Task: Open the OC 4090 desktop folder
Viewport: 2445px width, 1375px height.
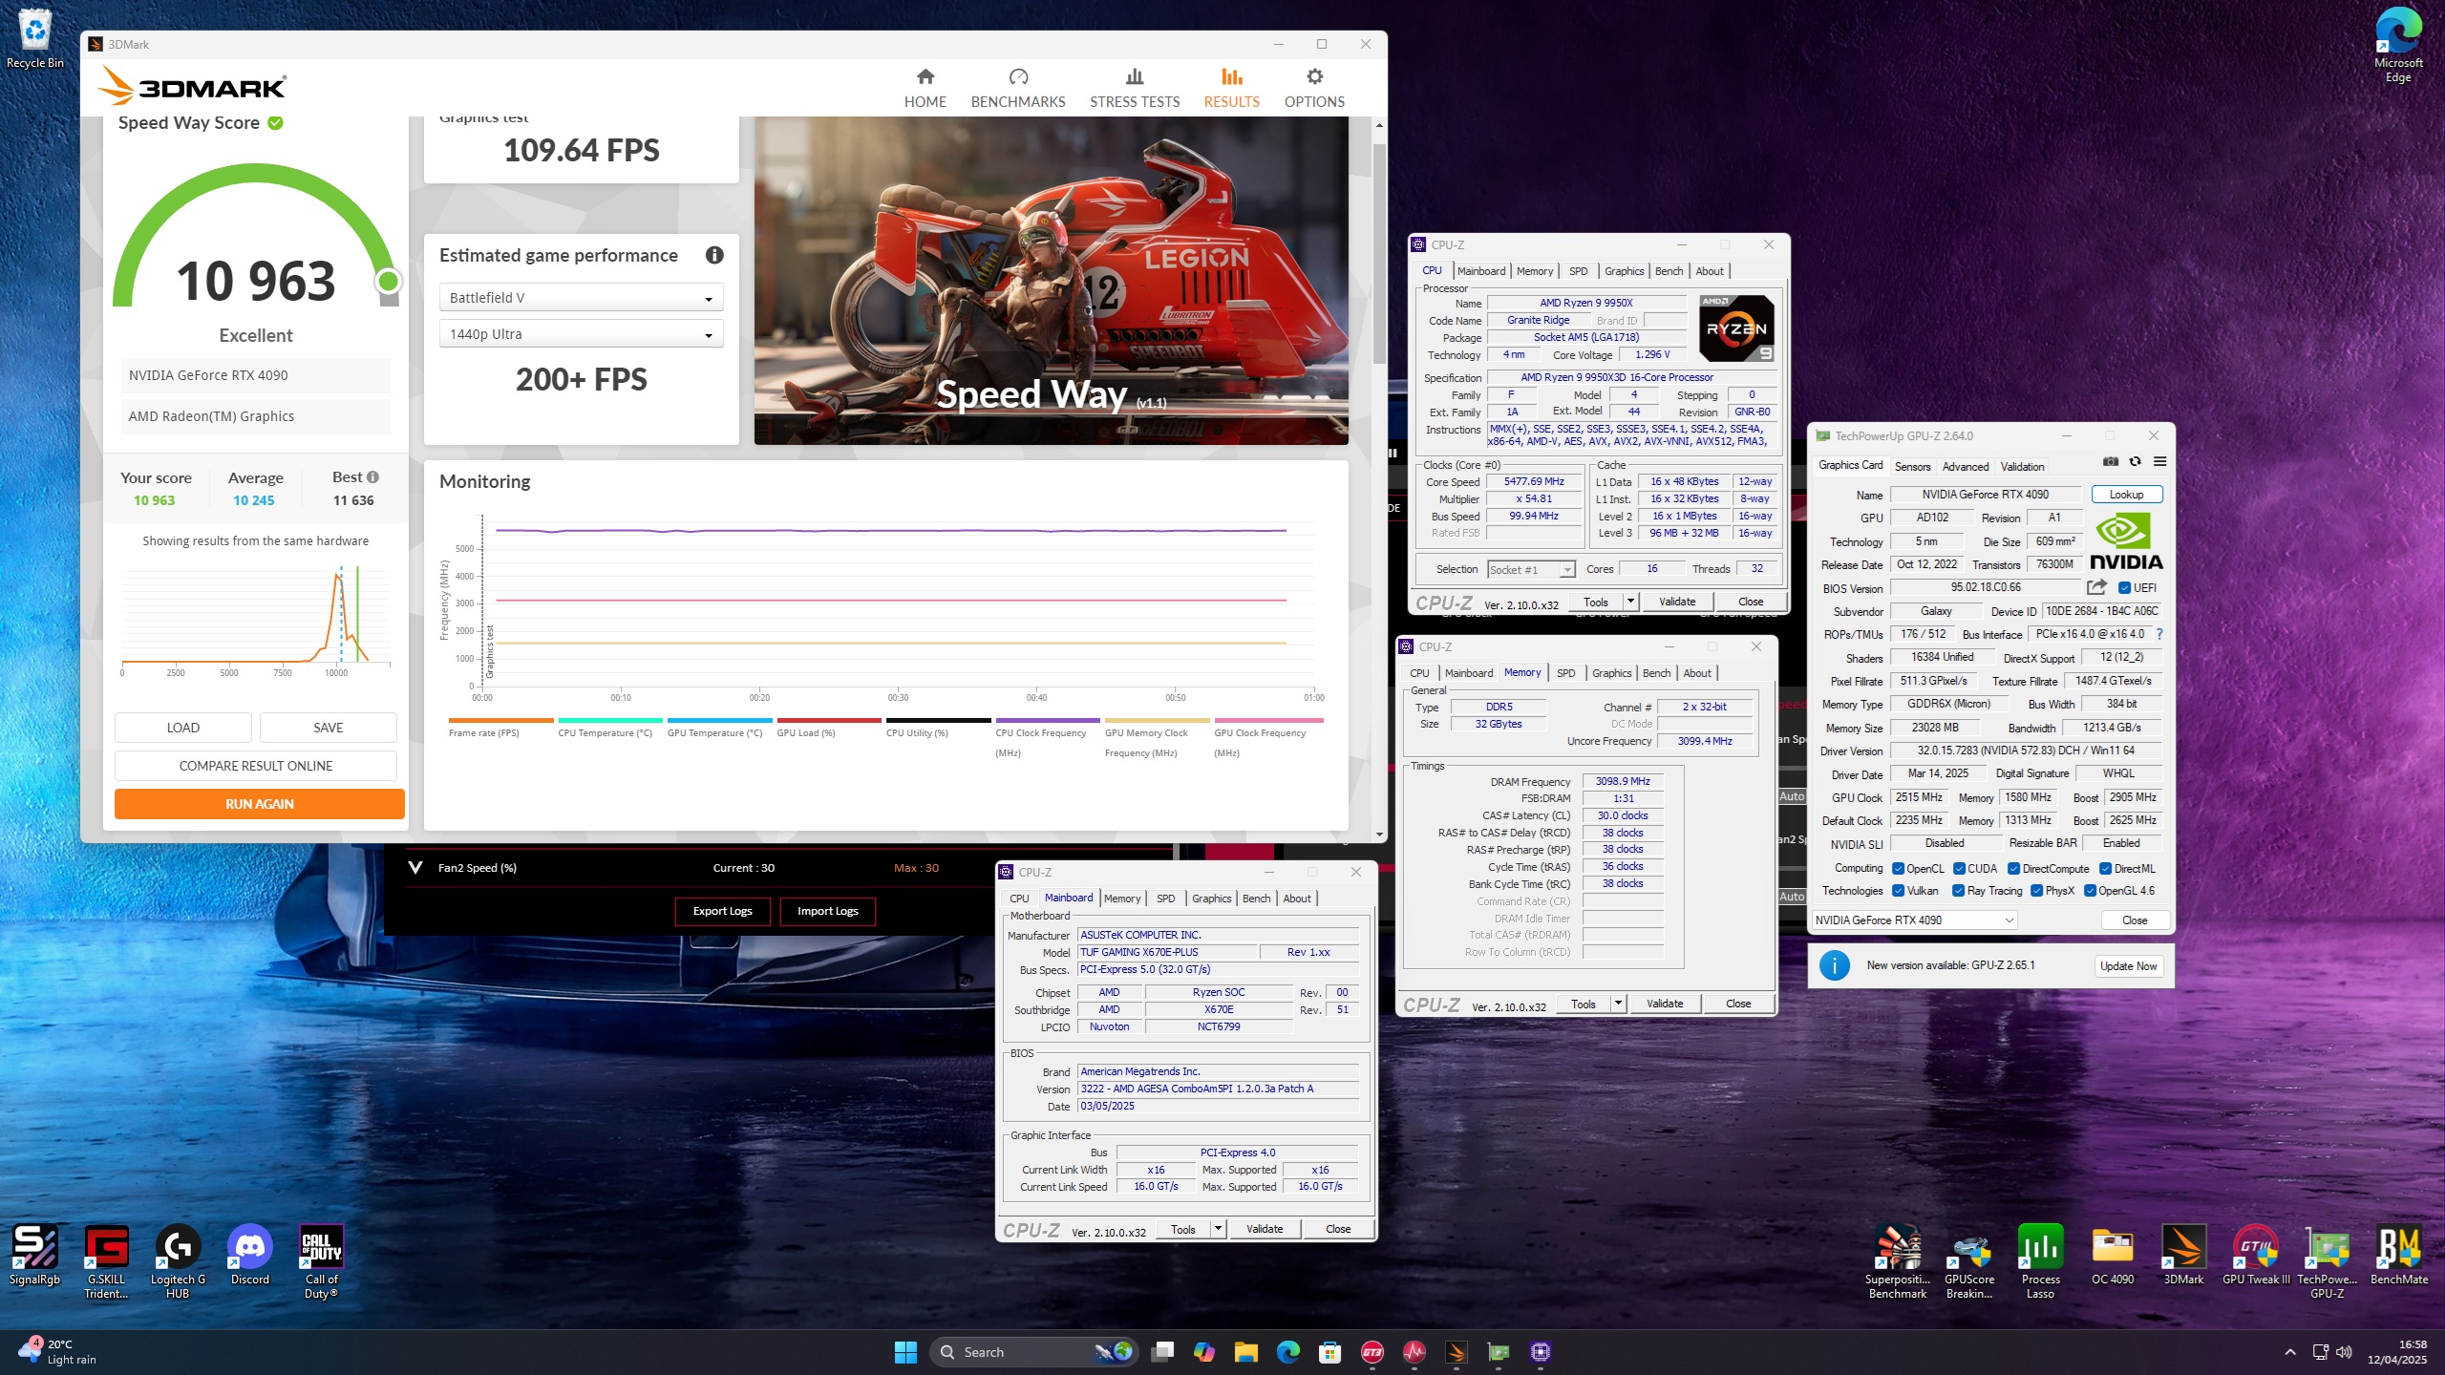Action: point(2113,1255)
